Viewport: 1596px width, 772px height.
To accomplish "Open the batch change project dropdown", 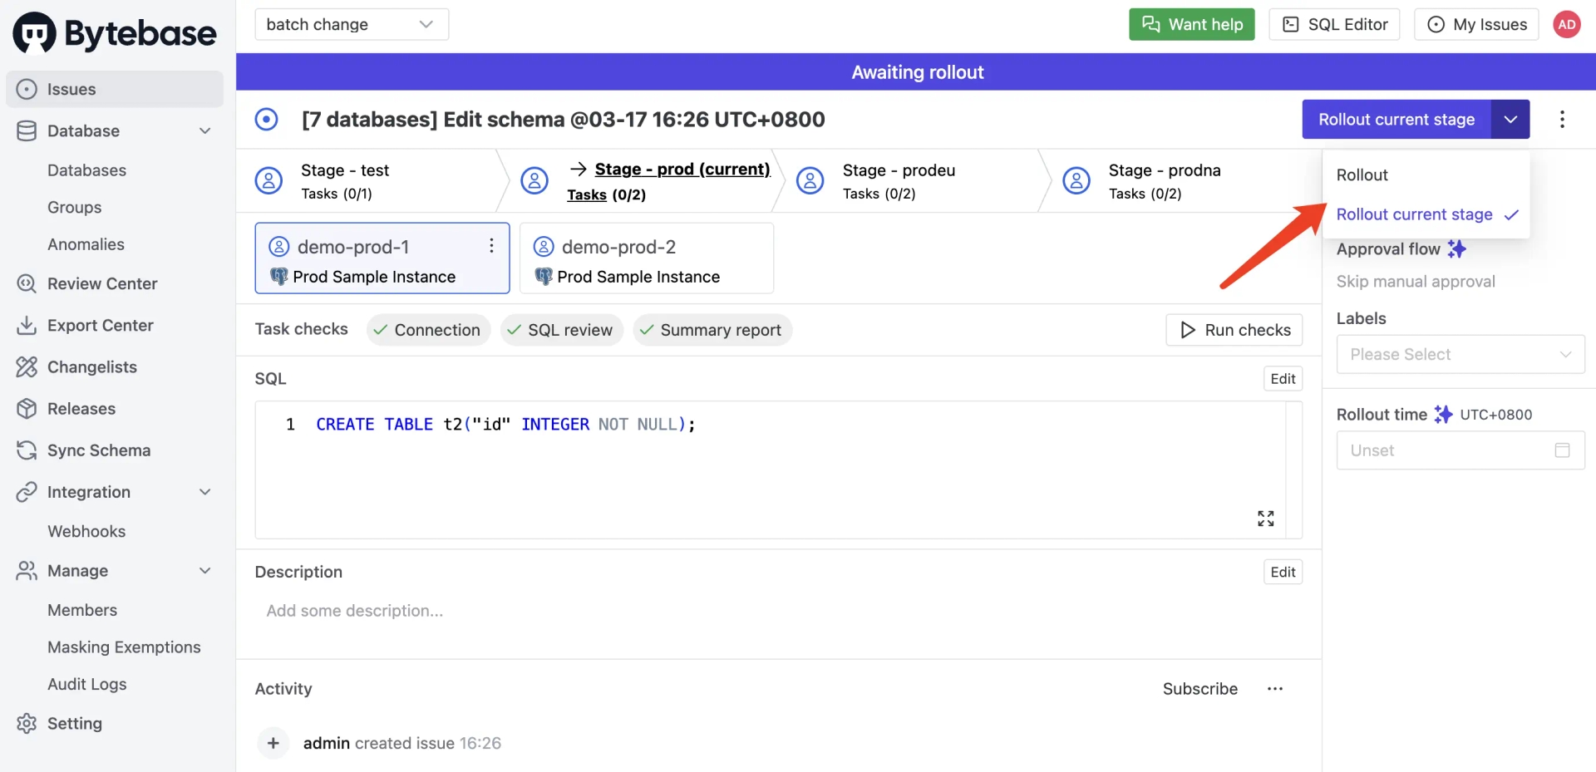I will [352, 24].
